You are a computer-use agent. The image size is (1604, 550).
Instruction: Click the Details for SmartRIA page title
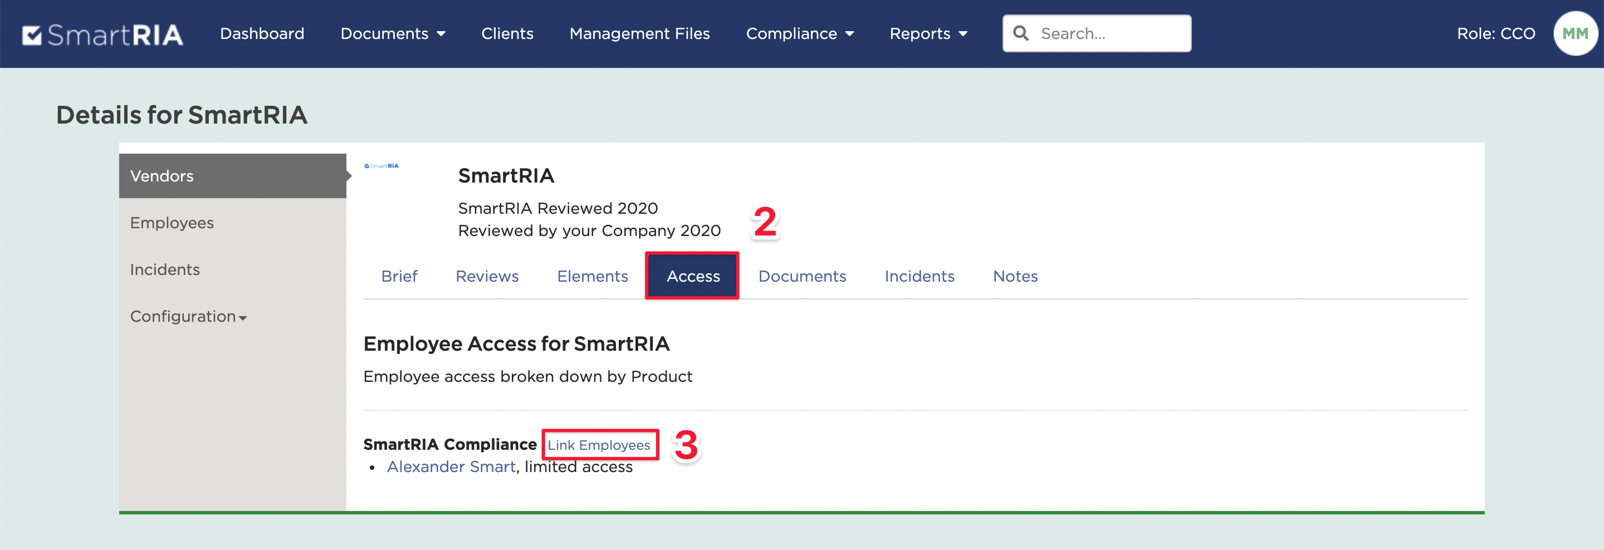(182, 115)
